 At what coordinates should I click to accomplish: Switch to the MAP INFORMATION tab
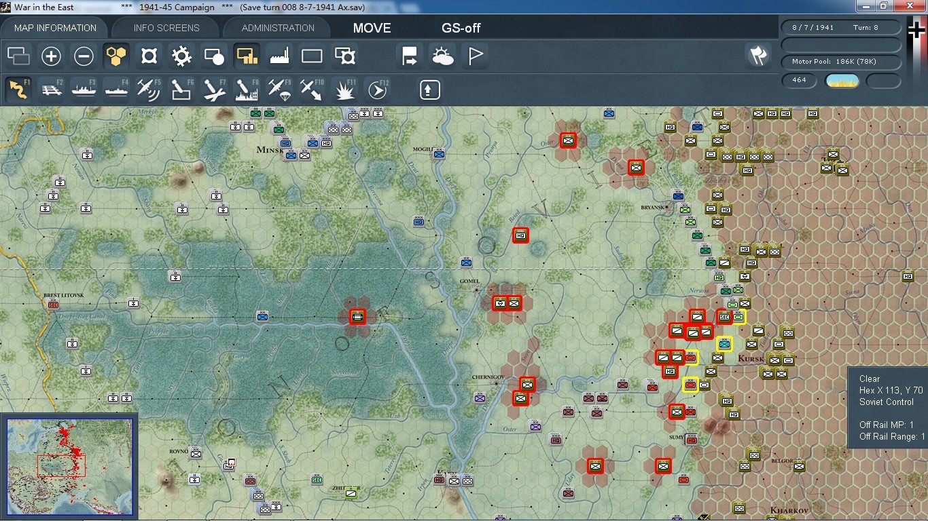click(55, 28)
